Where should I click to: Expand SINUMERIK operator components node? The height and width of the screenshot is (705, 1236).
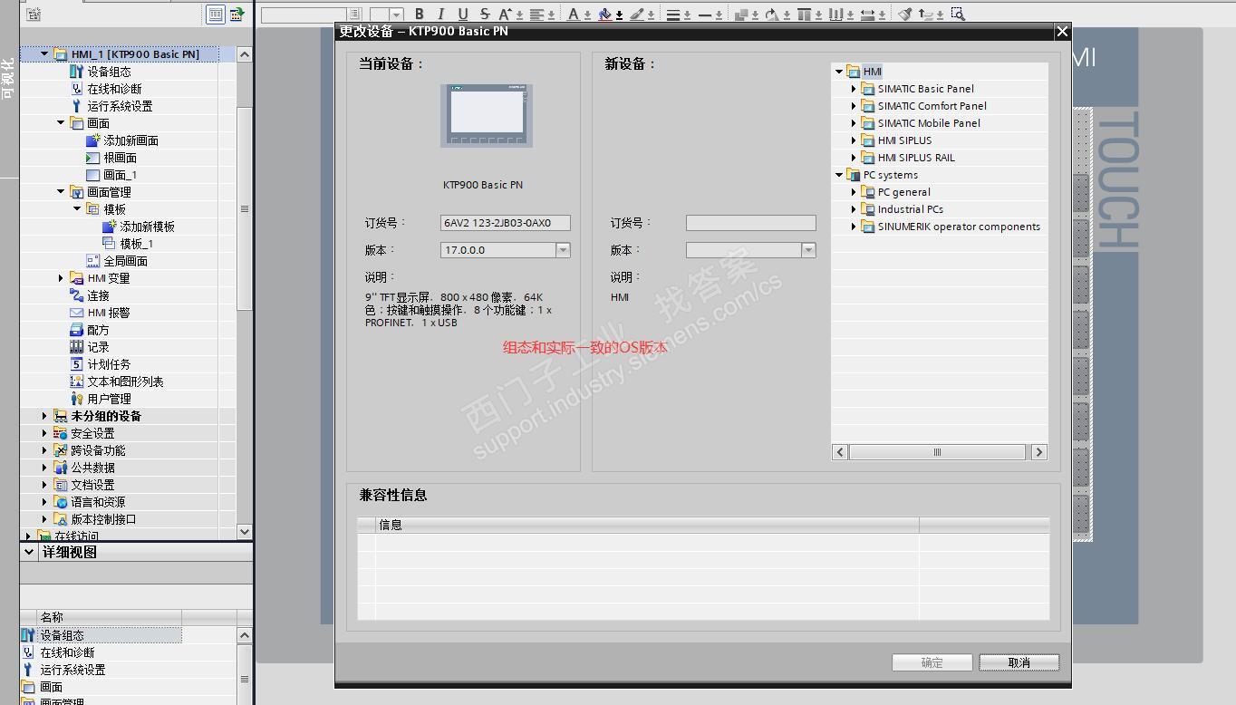(854, 227)
